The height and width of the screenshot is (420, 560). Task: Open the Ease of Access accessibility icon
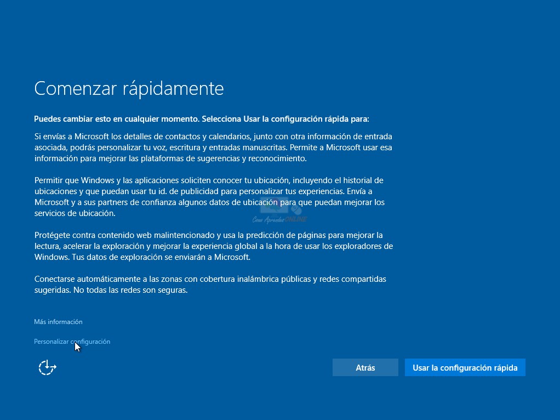click(x=48, y=367)
